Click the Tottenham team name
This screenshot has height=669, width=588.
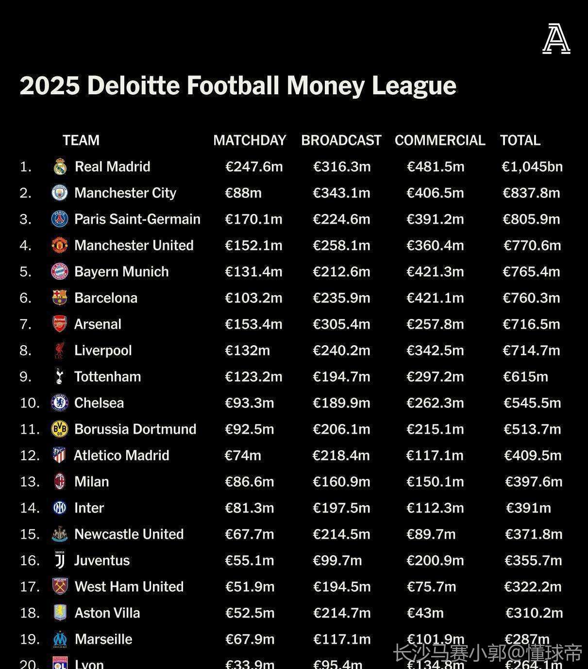point(108,377)
